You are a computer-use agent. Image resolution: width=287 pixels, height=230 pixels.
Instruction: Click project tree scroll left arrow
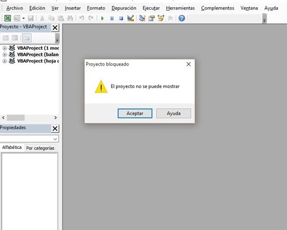coord(3,117)
